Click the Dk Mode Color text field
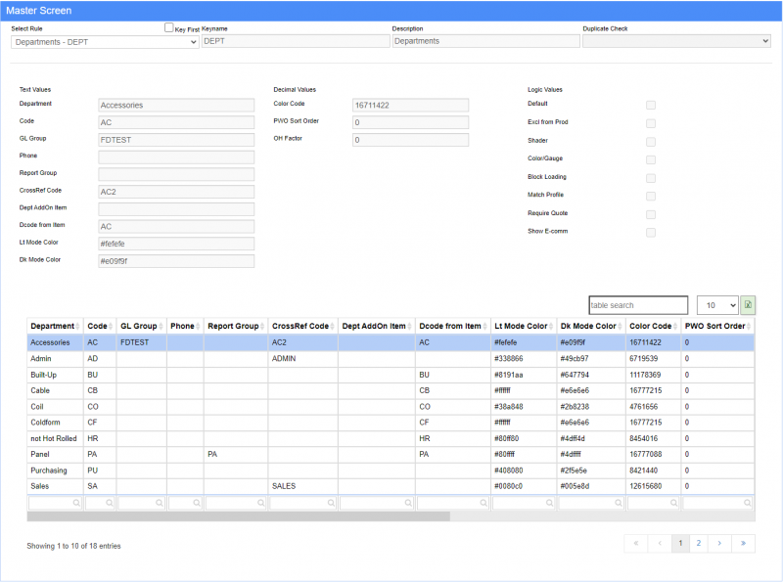The image size is (783, 582). click(x=176, y=261)
